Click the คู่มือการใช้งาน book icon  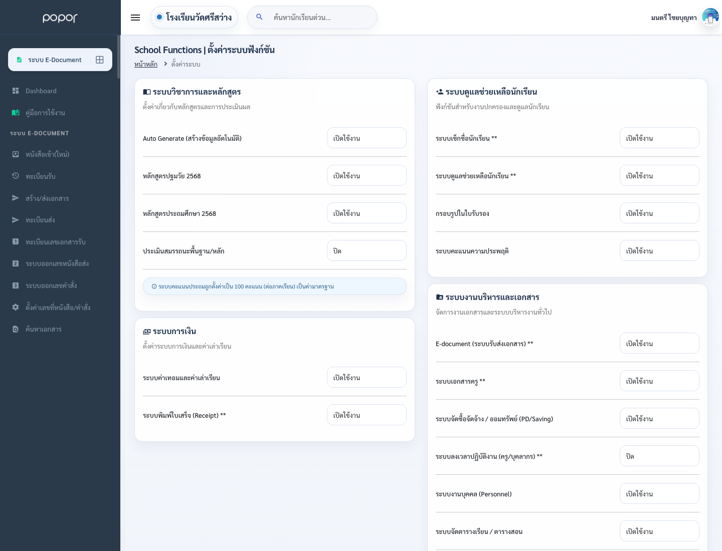[x=16, y=113]
